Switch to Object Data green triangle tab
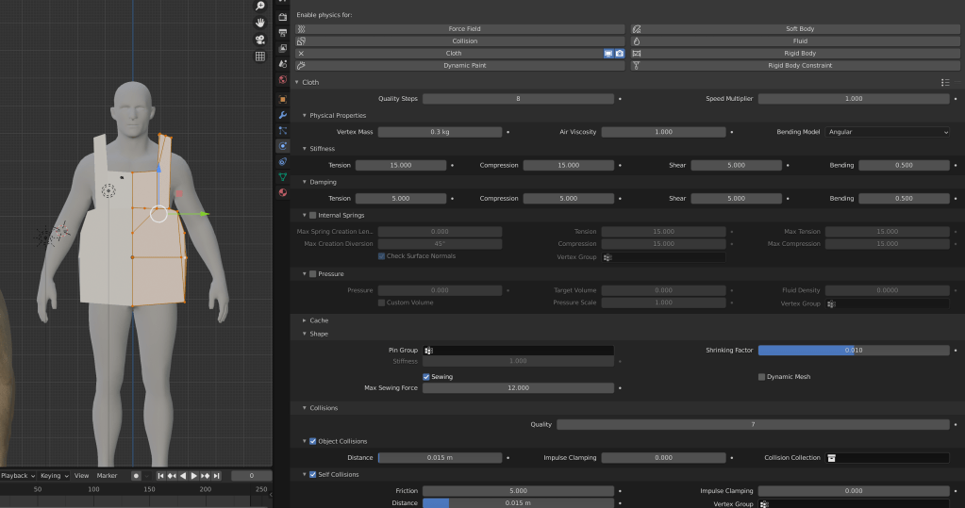 pos(283,177)
